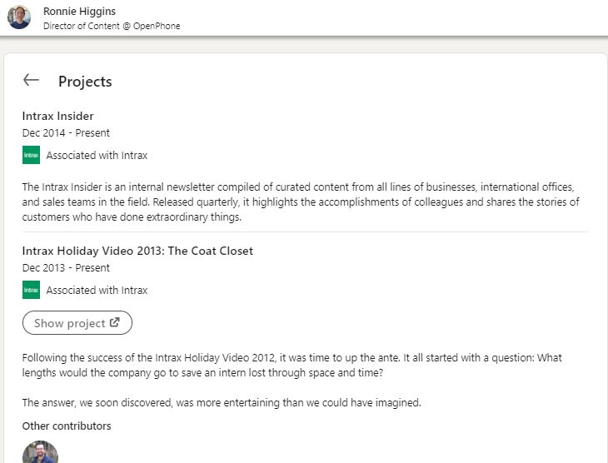Click the Dec 2014 - Present date line

(66, 133)
